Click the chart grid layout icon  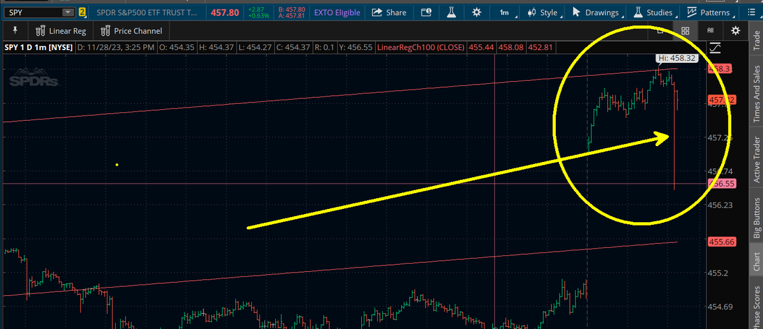point(685,30)
